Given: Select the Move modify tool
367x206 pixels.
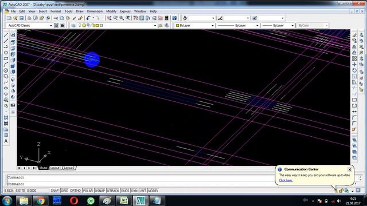Looking at the screenshot, I should pos(354,65).
